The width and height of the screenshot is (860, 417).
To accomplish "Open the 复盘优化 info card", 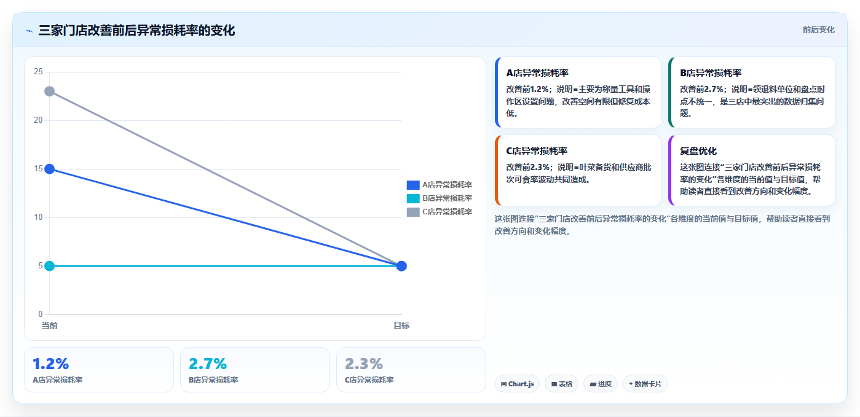I will 752,171.
